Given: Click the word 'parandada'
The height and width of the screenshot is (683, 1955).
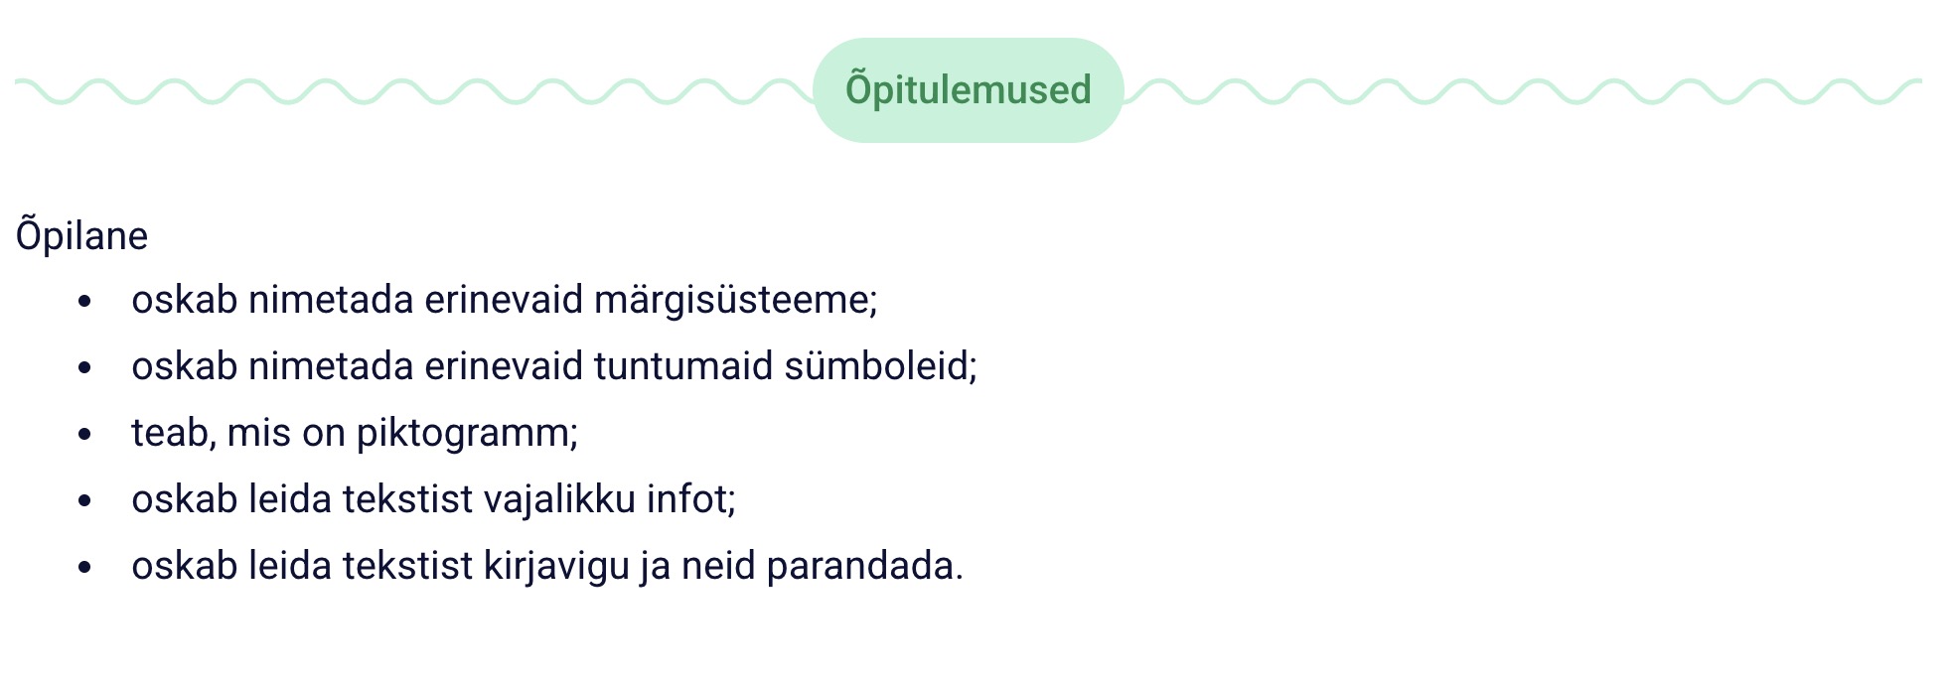Looking at the screenshot, I should pyautogui.click(x=864, y=566).
